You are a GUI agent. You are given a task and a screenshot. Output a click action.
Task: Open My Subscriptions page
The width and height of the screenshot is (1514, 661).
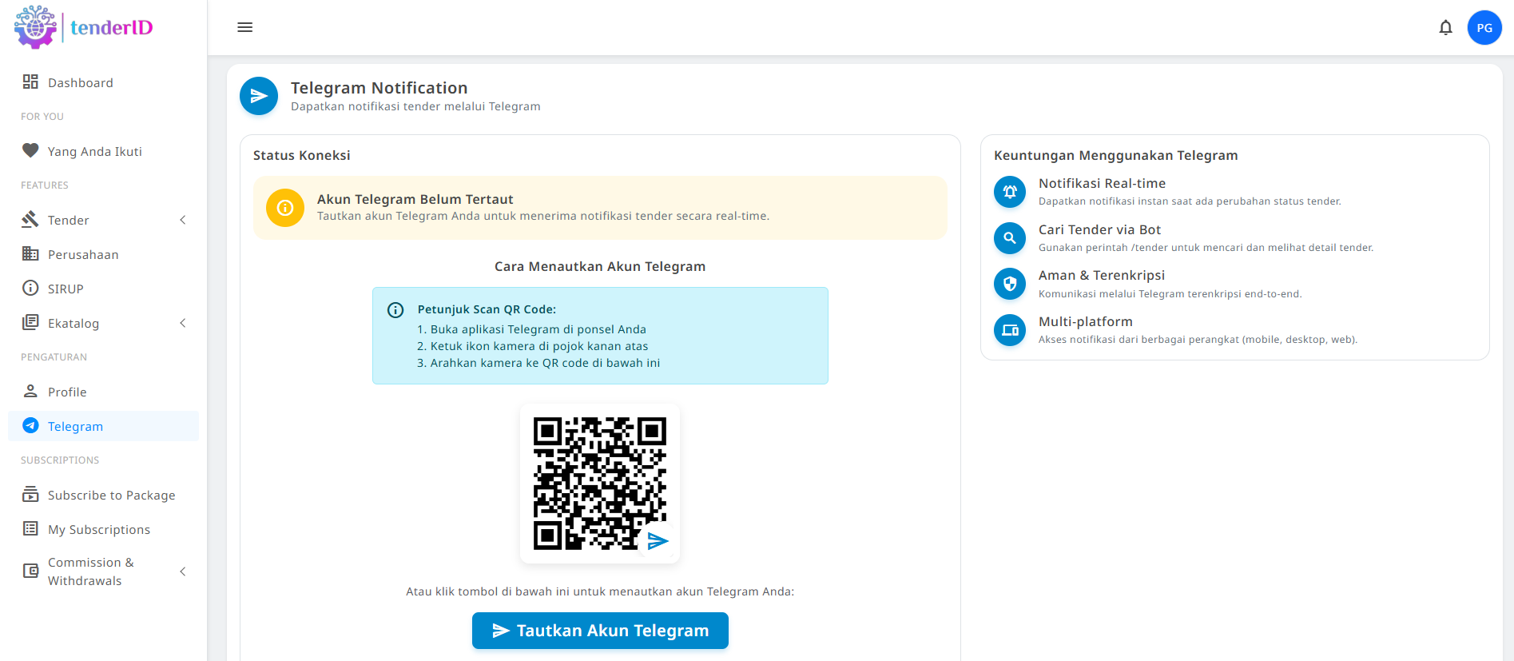pyautogui.click(x=104, y=529)
